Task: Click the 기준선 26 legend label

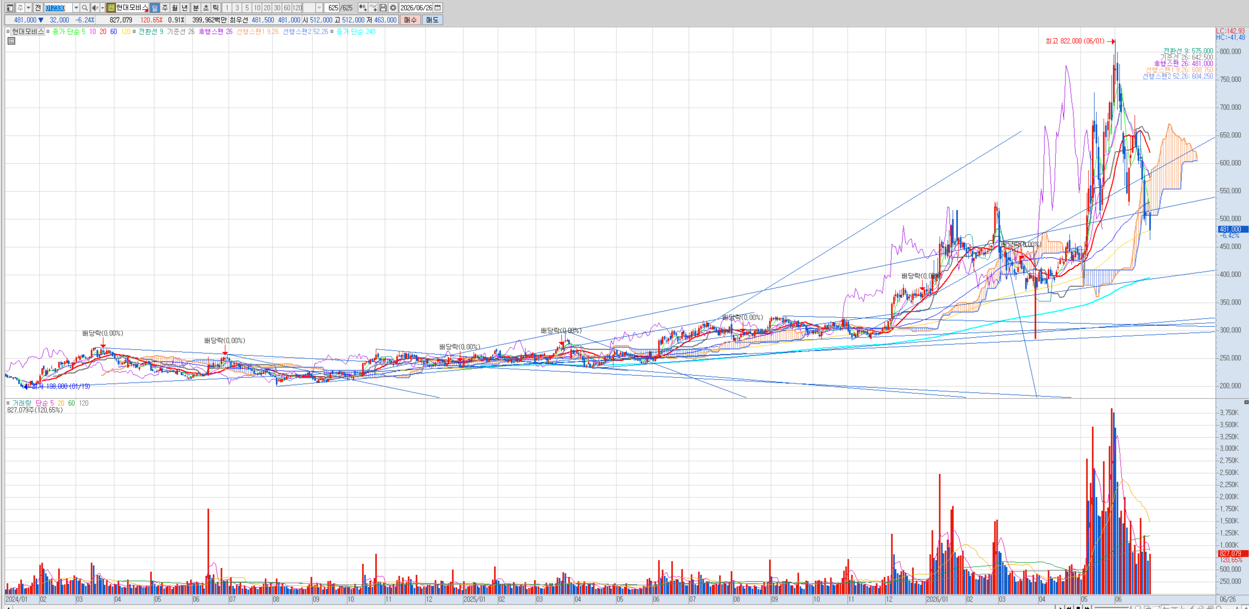Action: click(x=181, y=32)
